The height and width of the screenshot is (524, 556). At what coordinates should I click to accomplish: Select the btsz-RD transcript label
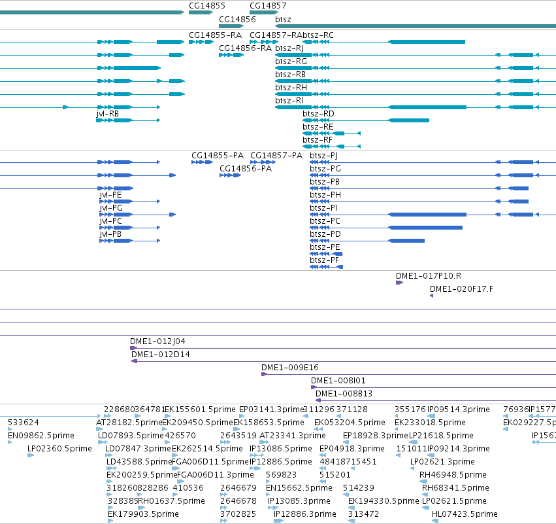pyautogui.click(x=318, y=114)
